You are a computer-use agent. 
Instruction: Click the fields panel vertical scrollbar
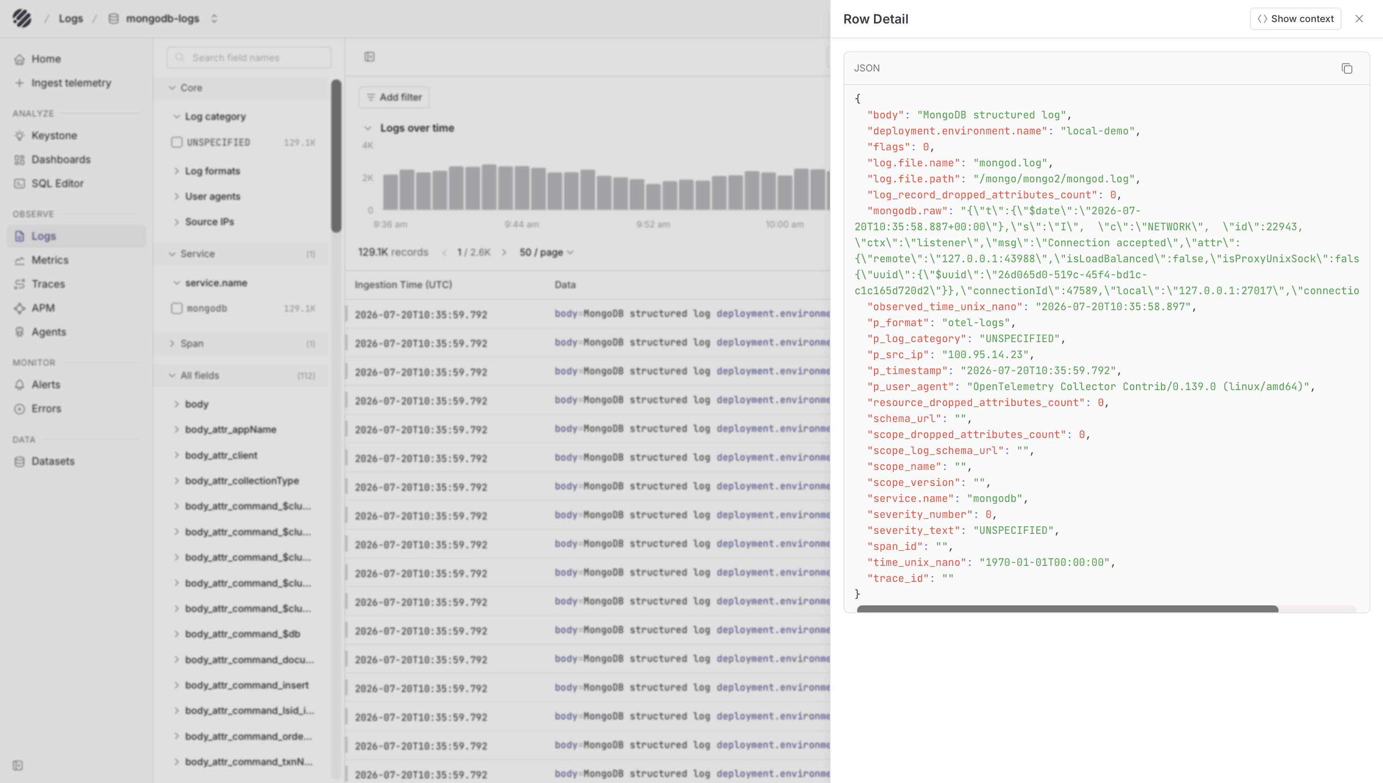(336, 156)
